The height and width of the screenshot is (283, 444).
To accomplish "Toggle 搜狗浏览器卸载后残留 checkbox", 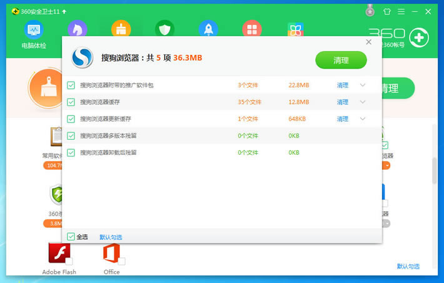I will coord(71,153).
